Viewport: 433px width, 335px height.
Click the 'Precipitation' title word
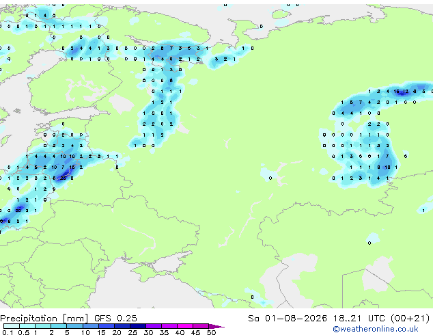(x=29, y=319)
